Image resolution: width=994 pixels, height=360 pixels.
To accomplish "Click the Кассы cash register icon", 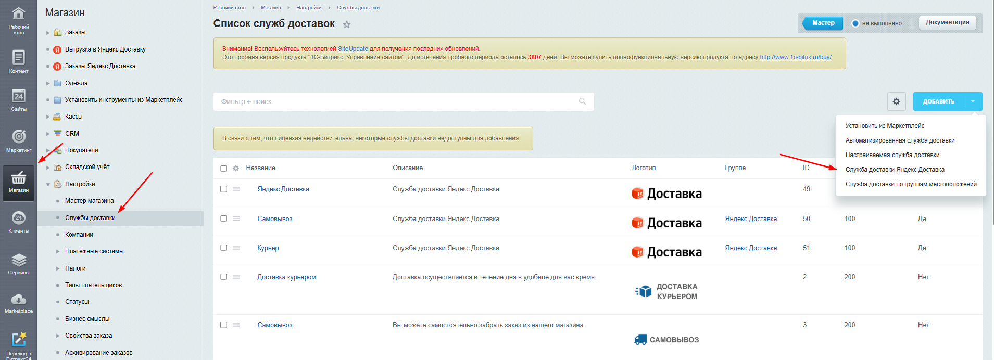I will (x=57, y=117).
